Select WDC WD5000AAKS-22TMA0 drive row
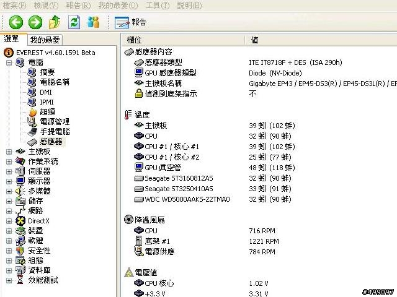The height and width of the screenshot is (297, 397). (x=259, y=199)
